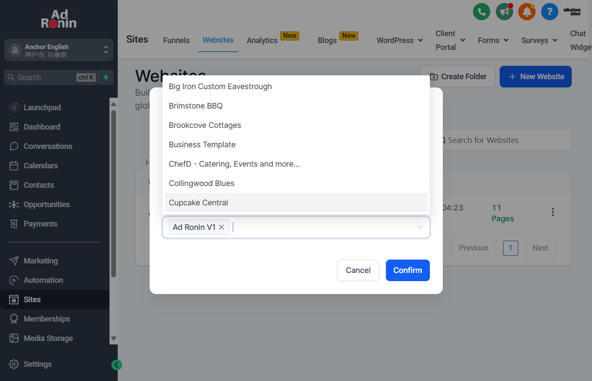The image size is (592, 381).
Task: Expand the Surveys dropdown menu
Action: pos(539,40)
